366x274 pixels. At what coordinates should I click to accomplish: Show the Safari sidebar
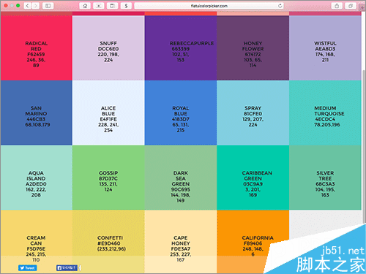click(x=48, y=6)
